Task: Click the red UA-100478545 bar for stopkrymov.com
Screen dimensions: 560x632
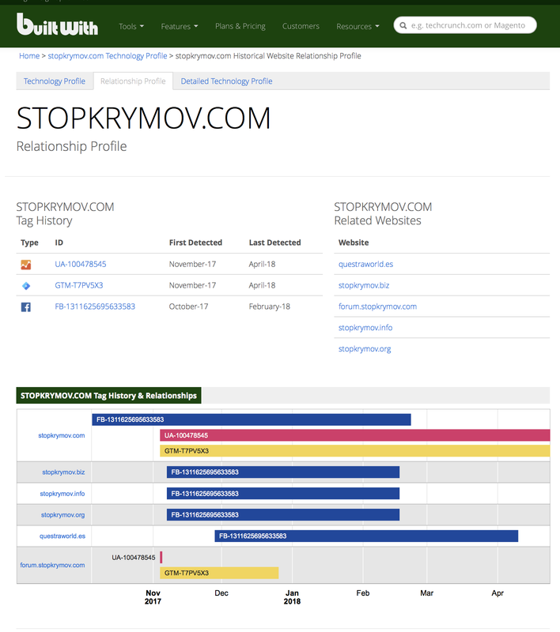Action: [x=355, y=435]
